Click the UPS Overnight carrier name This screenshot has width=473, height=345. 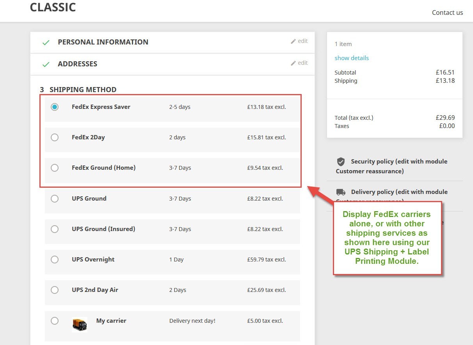click(x=93, y=260)
